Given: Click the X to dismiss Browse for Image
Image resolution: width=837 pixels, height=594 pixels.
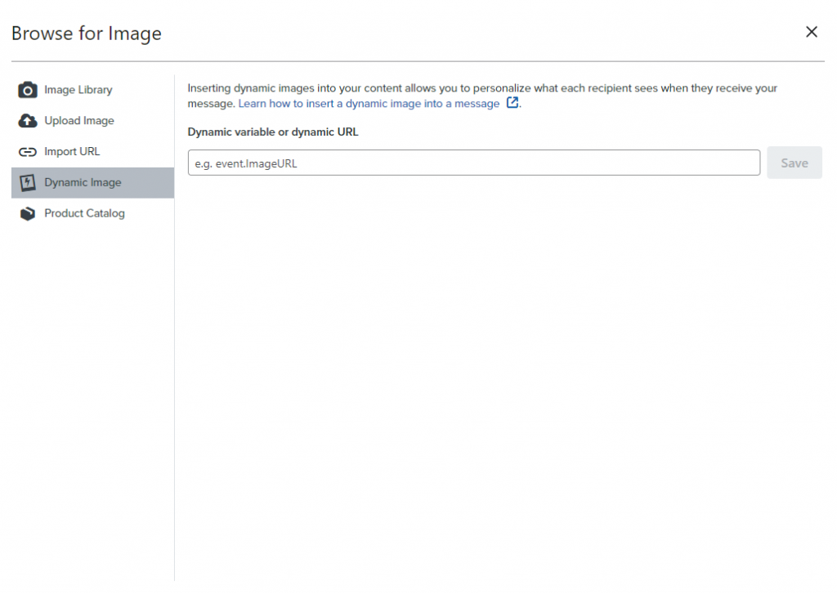Looking at the screenshot, I should [812, 32].
